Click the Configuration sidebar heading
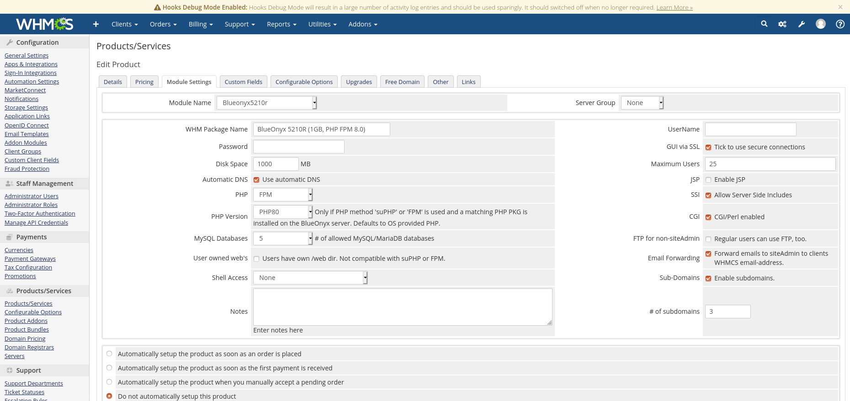The width and height of the screenshot is (850, 401). tap(44, 42)
